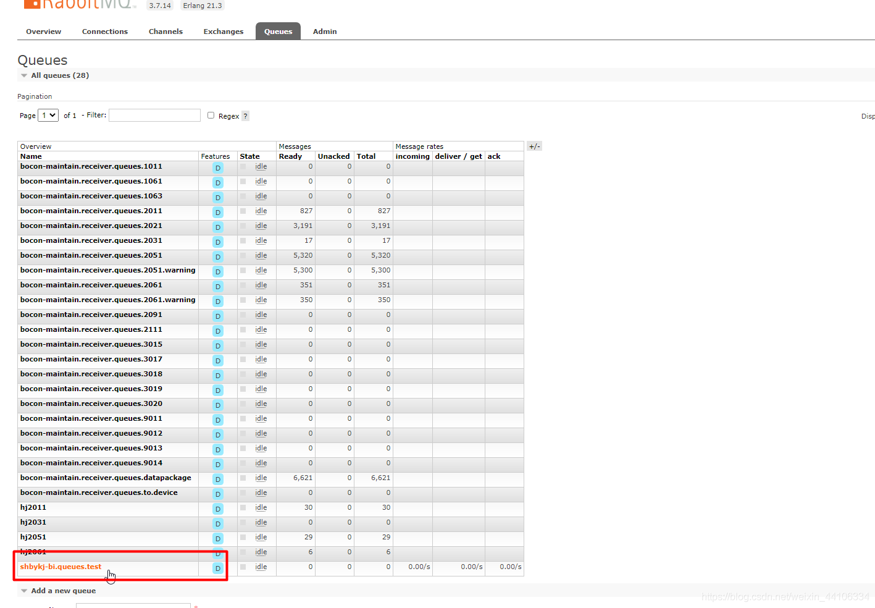Click the D badge of queues.2061.warning row
875x608 pixels.
click(x=218, y=302)
